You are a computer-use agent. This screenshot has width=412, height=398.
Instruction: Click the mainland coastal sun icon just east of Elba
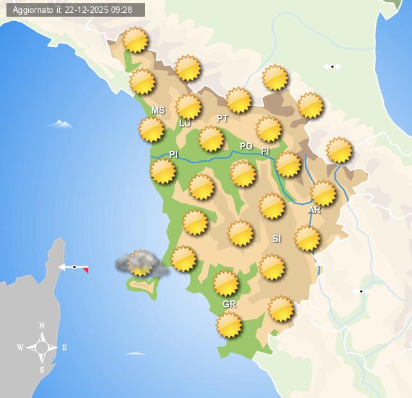tap(184, 259)
